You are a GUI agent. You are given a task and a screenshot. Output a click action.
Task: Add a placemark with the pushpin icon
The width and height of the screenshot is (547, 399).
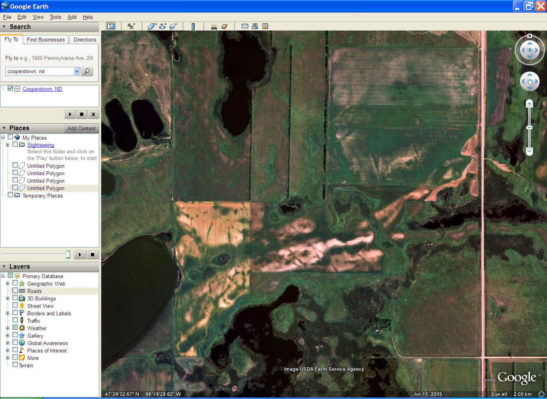(131, 26)
